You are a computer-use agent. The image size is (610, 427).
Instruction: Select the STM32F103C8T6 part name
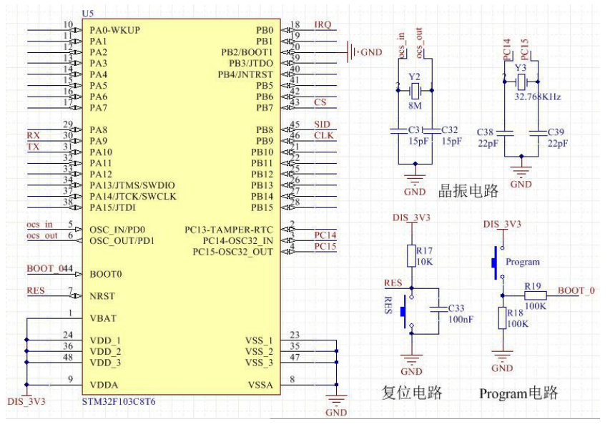click(x=119, y=401)
